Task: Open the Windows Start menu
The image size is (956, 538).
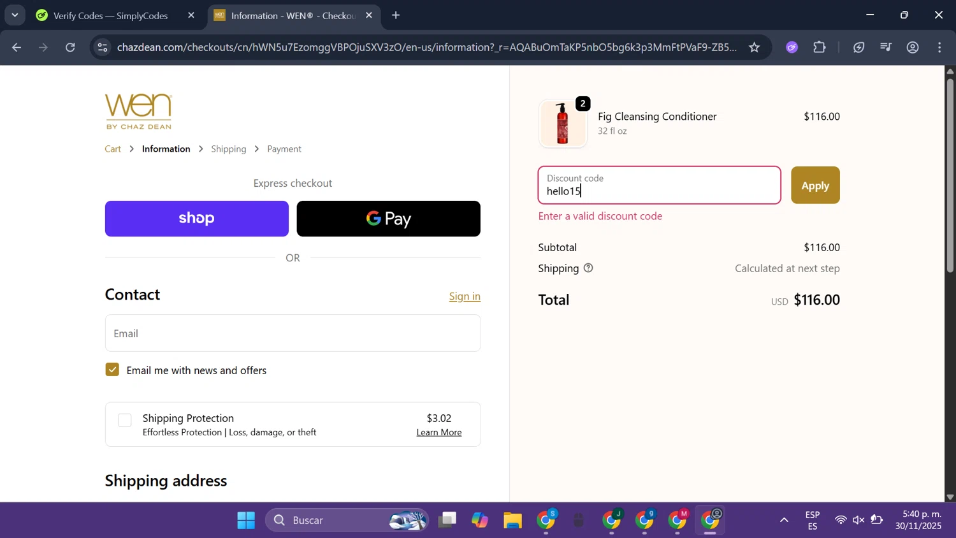Action: (x=246, y=521)
